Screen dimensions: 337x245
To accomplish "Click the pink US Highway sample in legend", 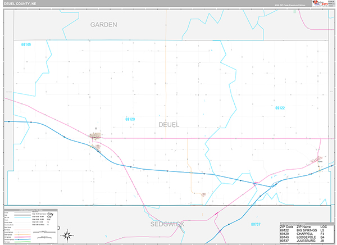I will (22, 237).
